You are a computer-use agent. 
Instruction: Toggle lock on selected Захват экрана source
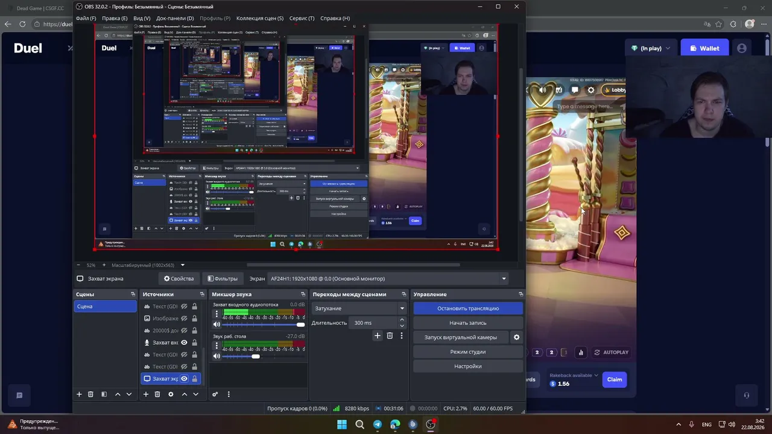tap(194, 379)
